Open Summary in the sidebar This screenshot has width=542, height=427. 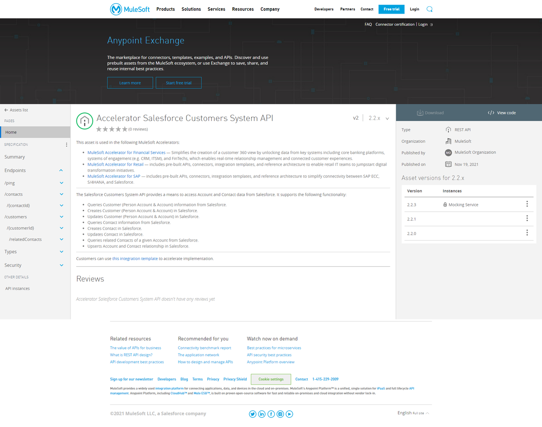coord(15,157)
